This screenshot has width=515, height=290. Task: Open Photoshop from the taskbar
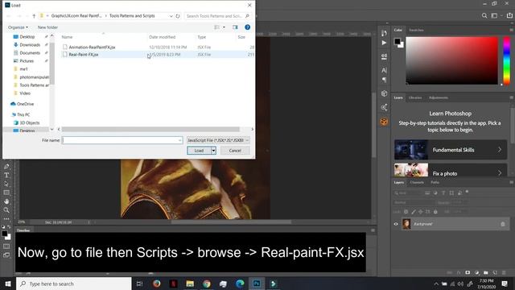tap(257, 284)
